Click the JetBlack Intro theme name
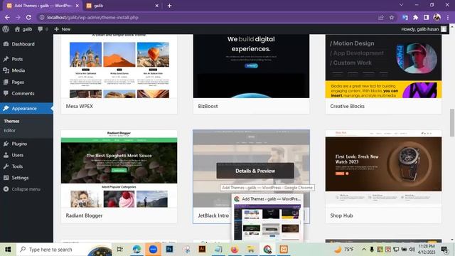 [213, 215]
